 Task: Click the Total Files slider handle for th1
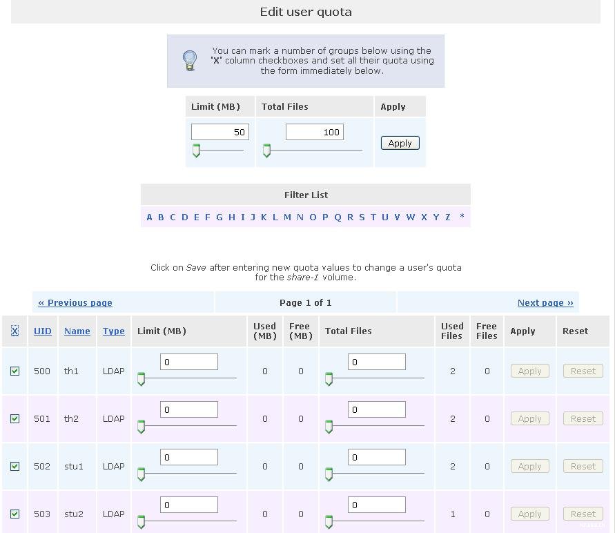click(329, 379)
